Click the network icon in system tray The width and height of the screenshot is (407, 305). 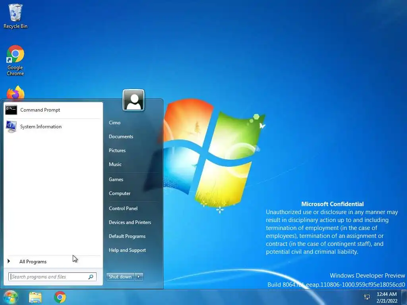(367, 297)
